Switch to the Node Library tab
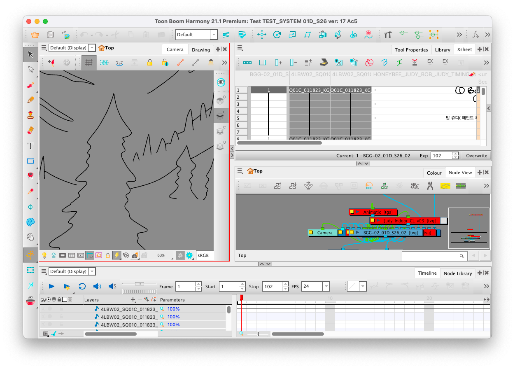This screenshot has height=369, width=515. (x=458, y=273)
